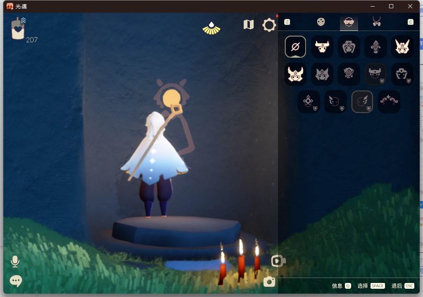Select the grey crowned smiling mask with badge
Viewport: 423px width, 297px height.
point(375,74)
